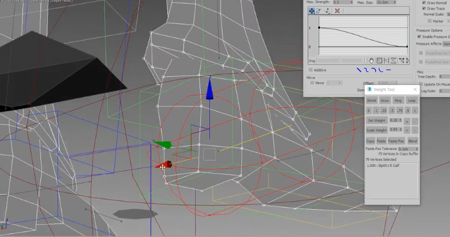Image resolution: width=450 pixels, height=237 pixels.
Task: Set vertex weight to .1
Action: click(376, 110)
